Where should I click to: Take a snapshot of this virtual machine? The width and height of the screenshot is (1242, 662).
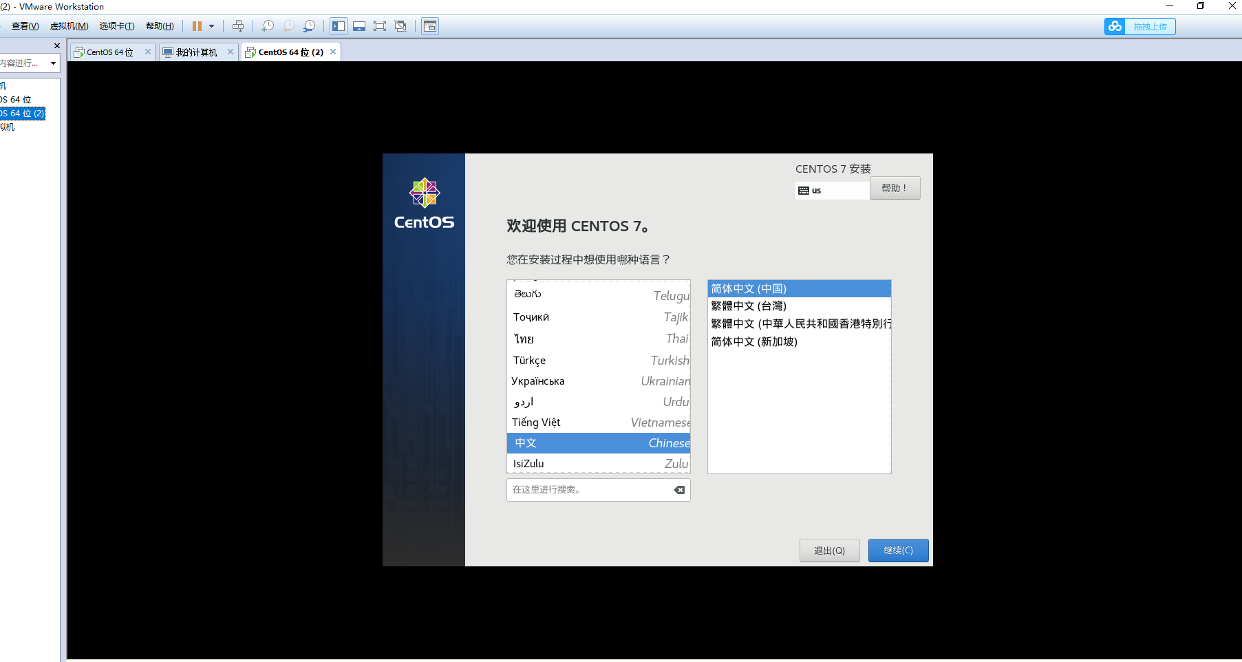pyautogui.click(x=268, y=26)
